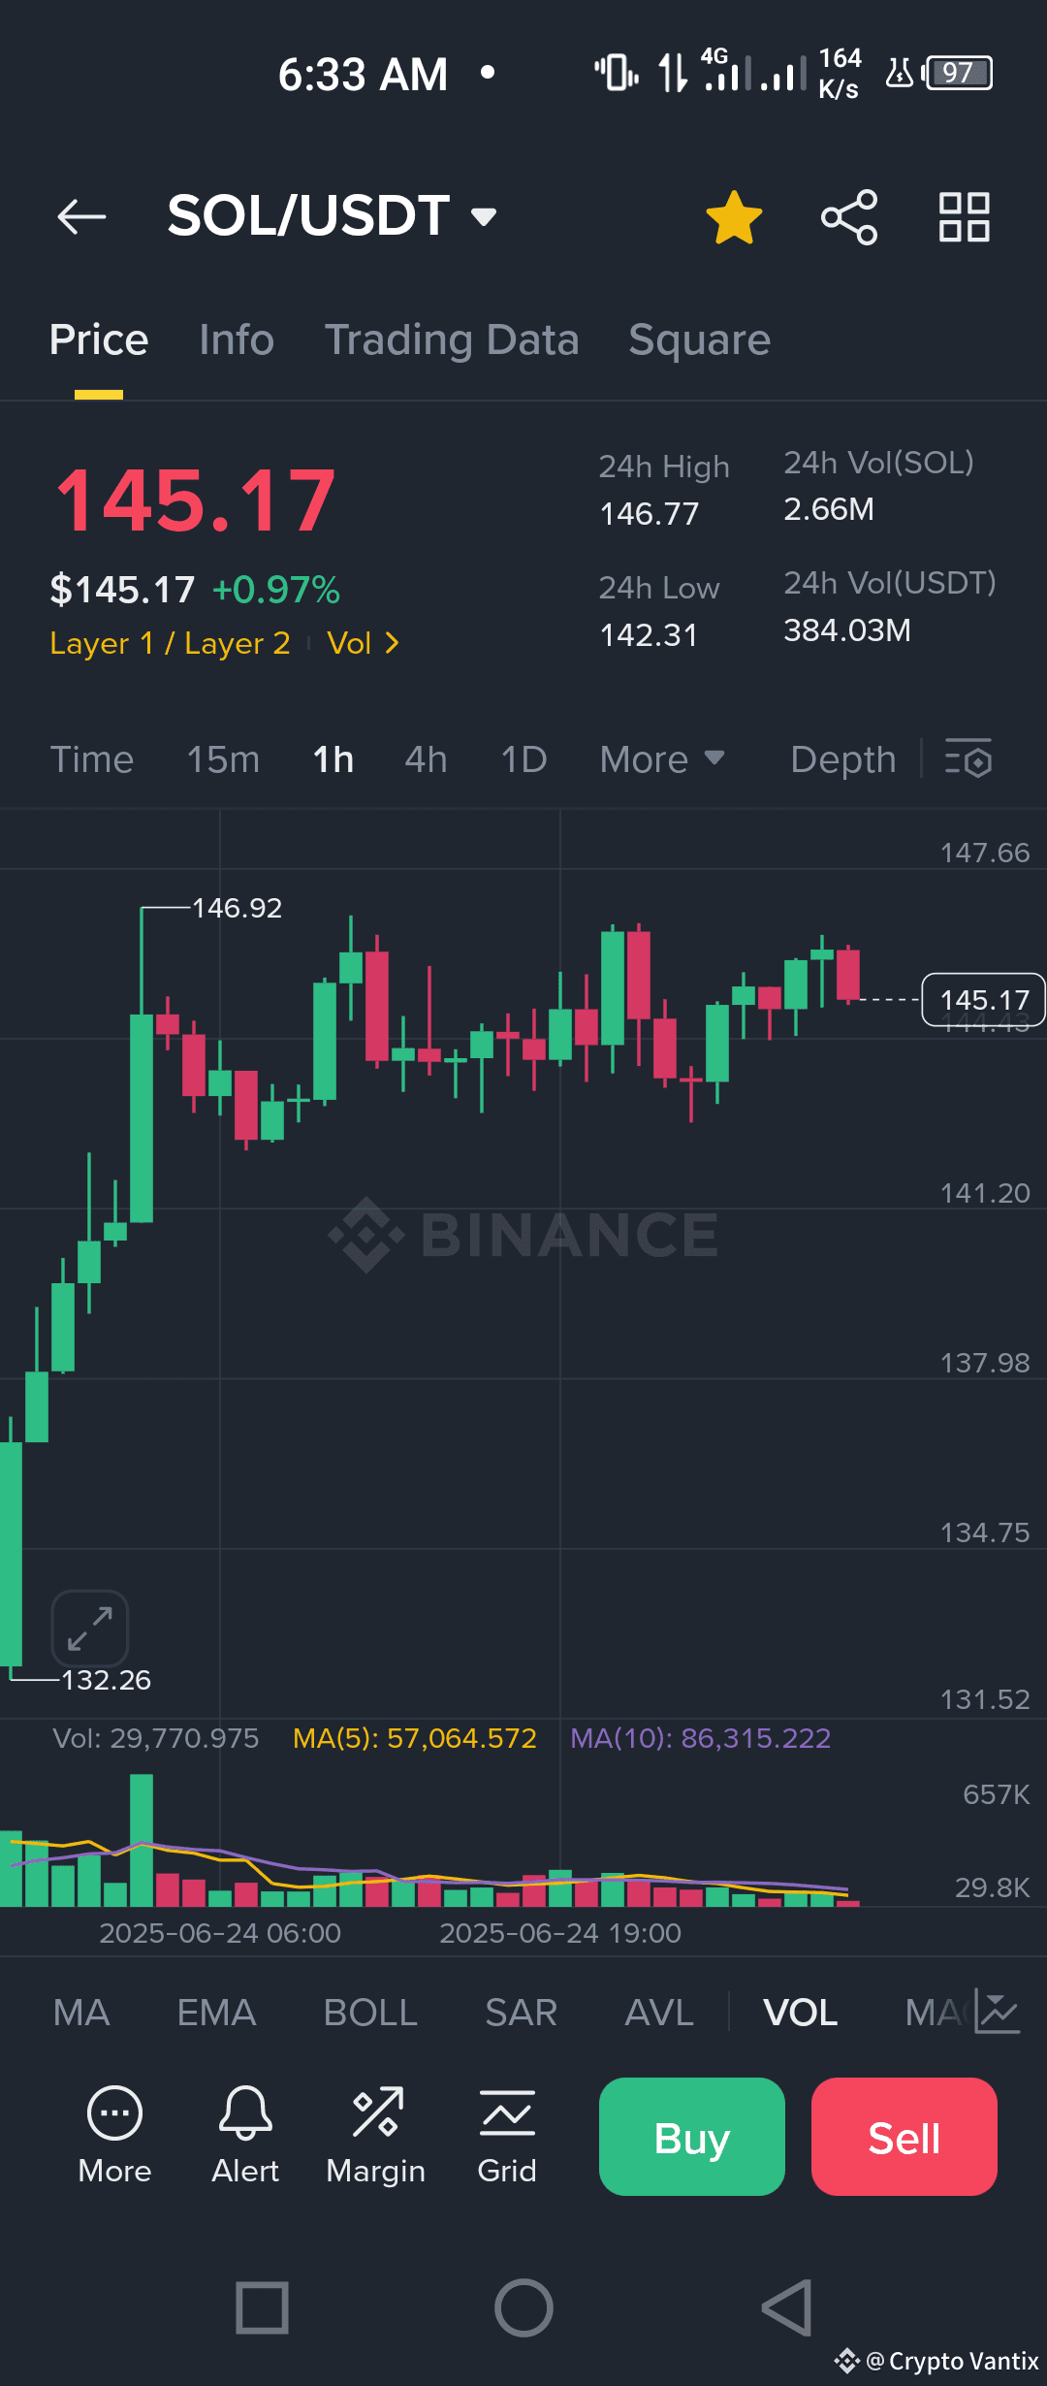Tap the back arrow icon
Image resolution: width=1047 pixels, height=2386 pixels.
click(81, 216)
